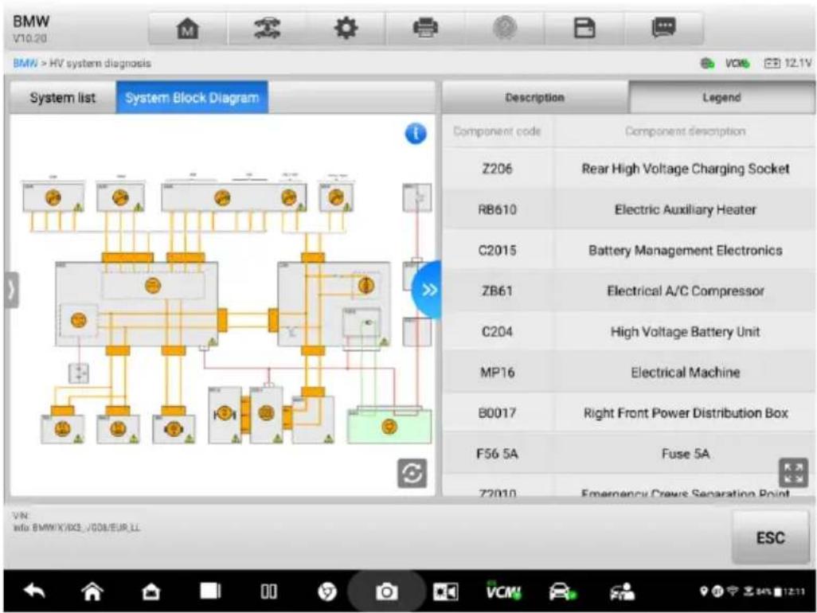
Task: Select C2015 component code
Action: (497, 250)
